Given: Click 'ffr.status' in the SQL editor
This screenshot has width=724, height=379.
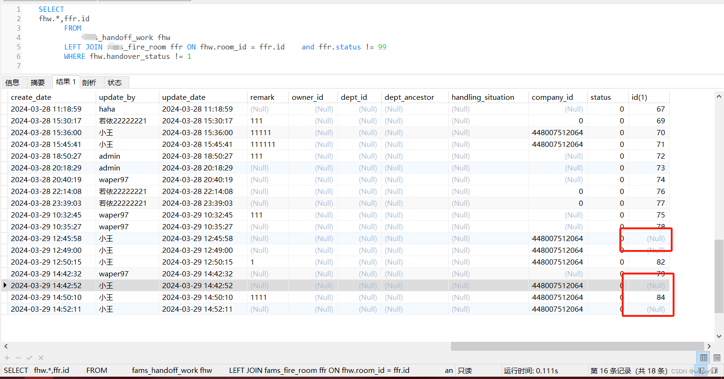Looking at the screenshot, I should (x=340, y=47).
